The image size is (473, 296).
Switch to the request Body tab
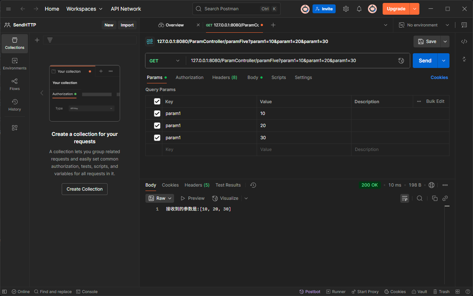coord(255,77)
